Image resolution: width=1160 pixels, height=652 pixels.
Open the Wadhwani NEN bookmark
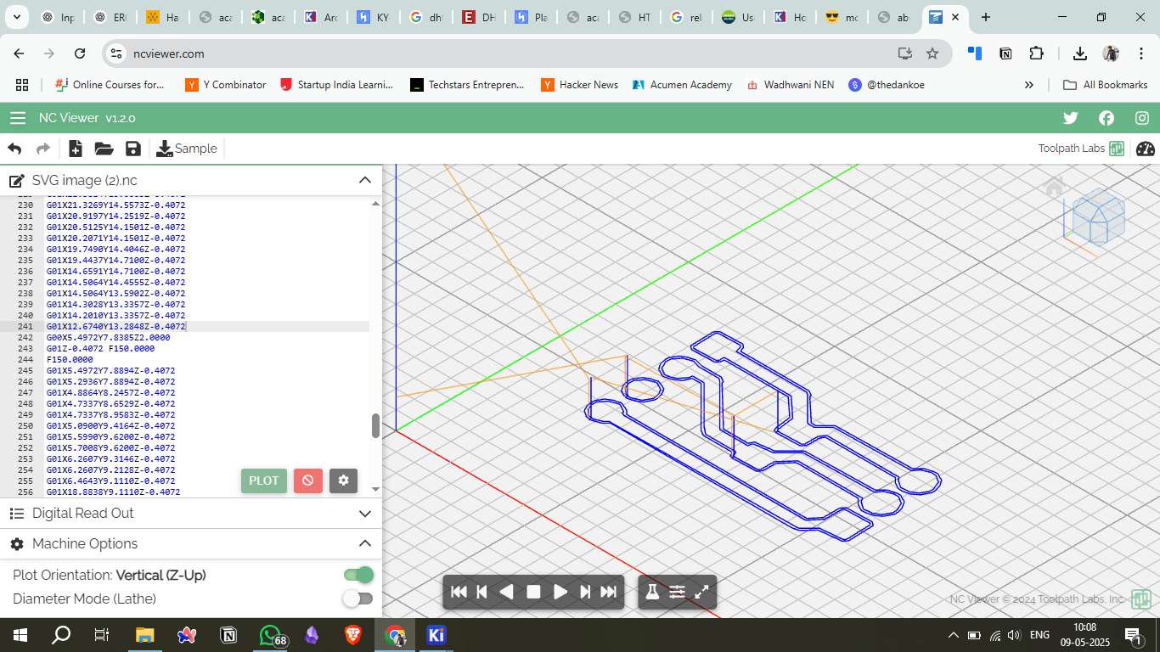click(x=791, y=85)
